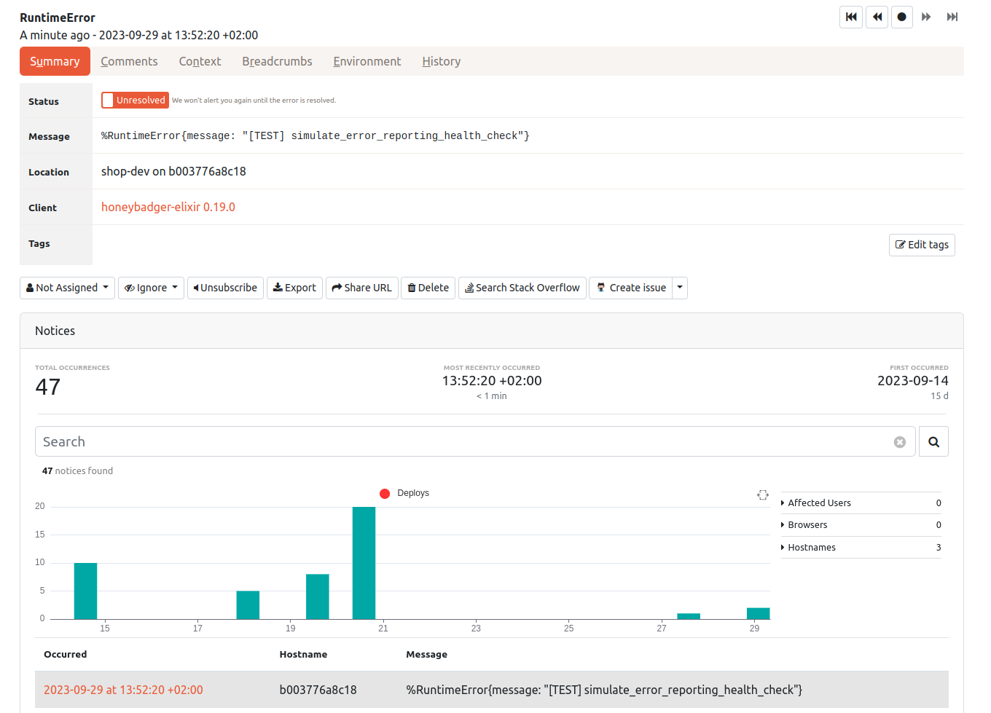Viewport: 991px width, 713px height.
Task: Open the honeybadger-elixir 0.19.0 link
Action: tap(168, 208)
